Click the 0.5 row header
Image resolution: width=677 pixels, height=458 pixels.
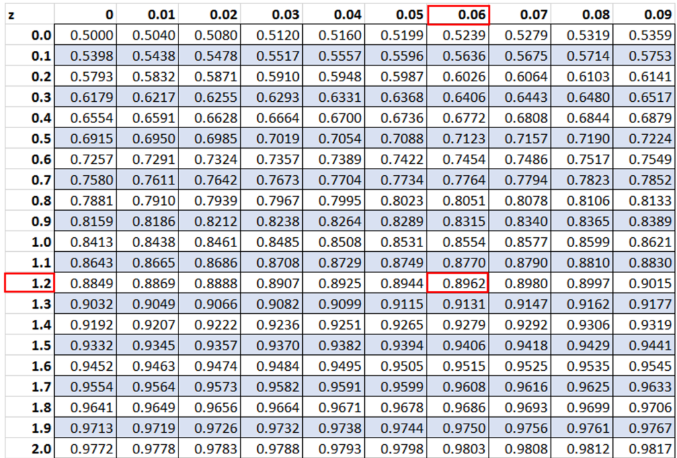(28, 139)
